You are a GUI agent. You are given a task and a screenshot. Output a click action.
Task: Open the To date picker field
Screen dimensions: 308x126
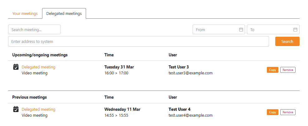[270, 30]
